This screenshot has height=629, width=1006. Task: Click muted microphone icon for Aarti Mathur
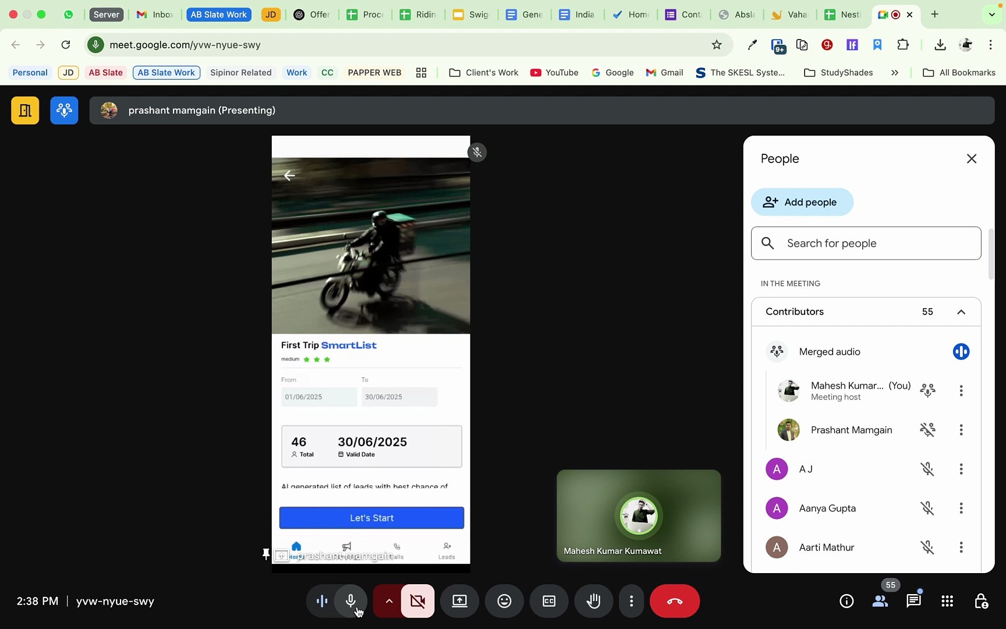point(927,547)
